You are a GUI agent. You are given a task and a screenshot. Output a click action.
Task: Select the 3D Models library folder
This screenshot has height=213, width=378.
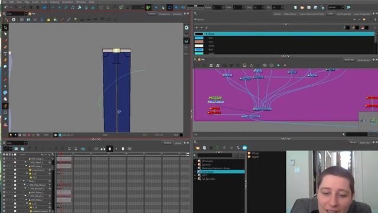tap(207, 161)
